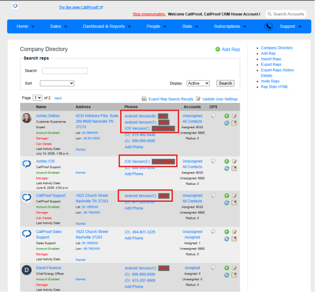Edit David Florence using the pencil icon
The height and width of the screenshot is (292, 315).
(x=234, y=268)
